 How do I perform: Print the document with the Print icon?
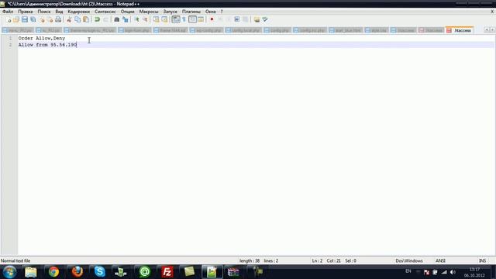pyautogui.click(x=58, y=19)
